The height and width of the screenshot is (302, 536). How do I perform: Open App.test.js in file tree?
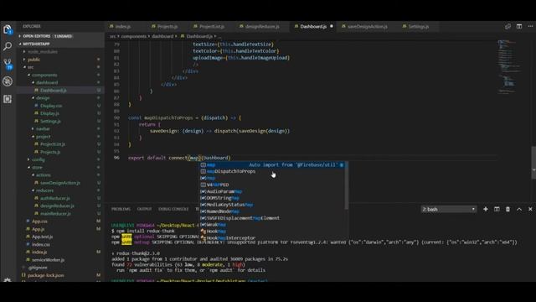point(43,237)
